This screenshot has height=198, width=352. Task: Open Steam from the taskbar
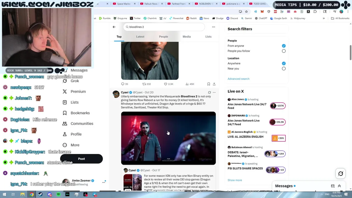[x=40, y=194]
